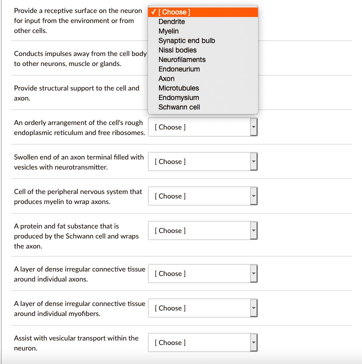The height and width of the screenshot is (364, 362).
Task: Expand dropdown for tissue around individual axons
Action: tap(202, 273)
